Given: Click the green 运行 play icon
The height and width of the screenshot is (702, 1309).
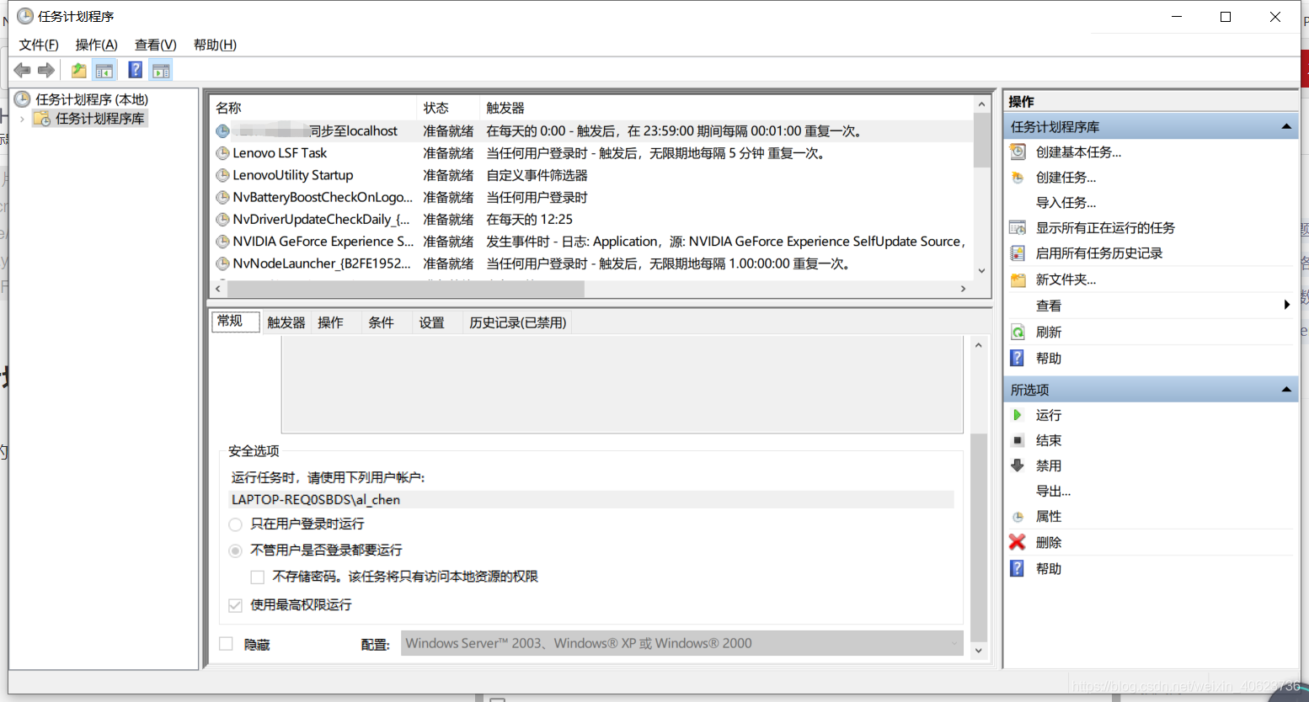Looking at the screenshot, I should pyautogui.click(x=1018, y=415).
